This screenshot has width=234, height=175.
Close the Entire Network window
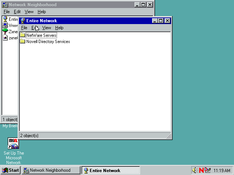tap(167, 21)
